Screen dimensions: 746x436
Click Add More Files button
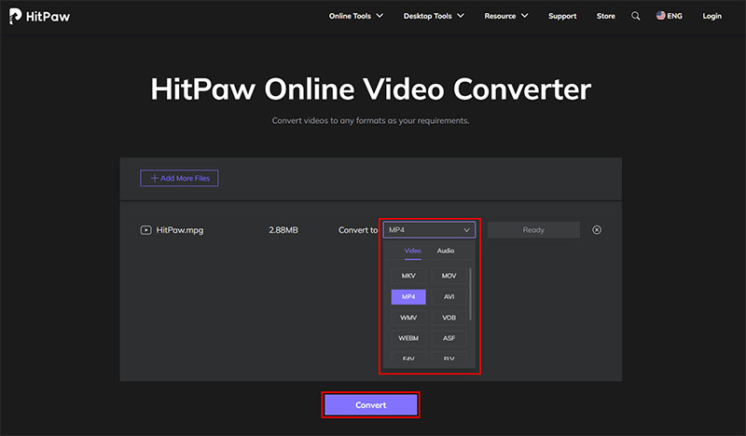(179, 178)
